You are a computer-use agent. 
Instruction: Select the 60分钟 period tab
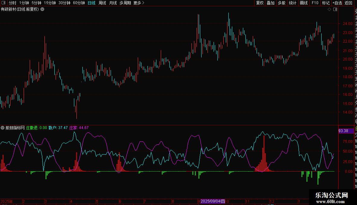79,3
